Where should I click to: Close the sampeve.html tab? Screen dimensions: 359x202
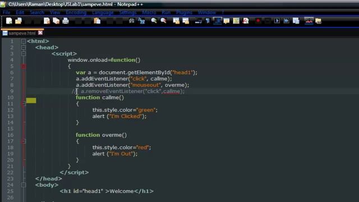40,33
